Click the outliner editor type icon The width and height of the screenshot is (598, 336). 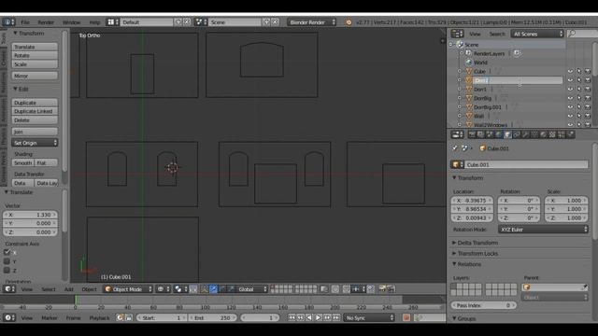pos(457,34)
